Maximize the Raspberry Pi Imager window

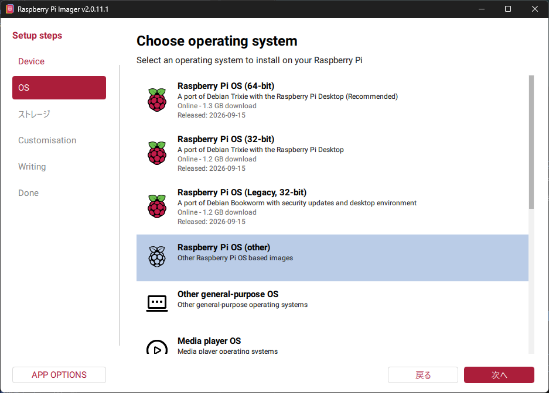coord(508,9)
